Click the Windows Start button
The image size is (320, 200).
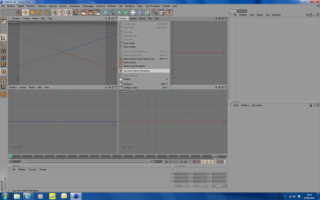click(5, 196)
